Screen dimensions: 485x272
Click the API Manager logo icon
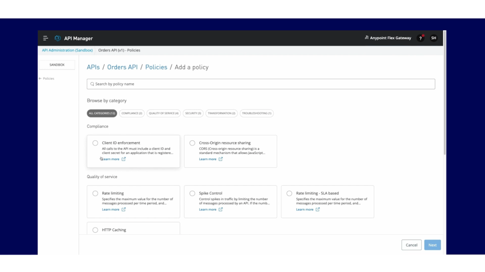(58, 38)
